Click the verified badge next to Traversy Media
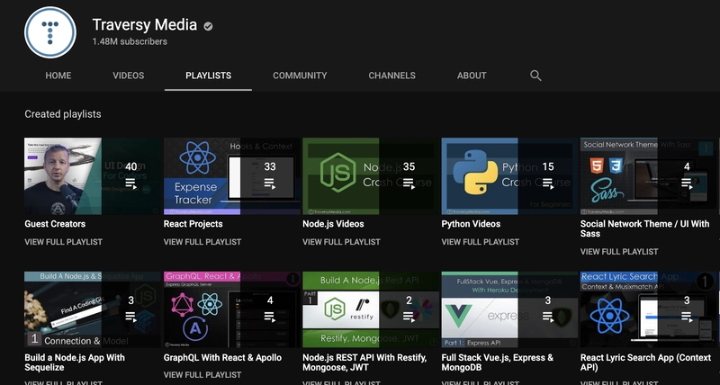 [x=208, y=26]
